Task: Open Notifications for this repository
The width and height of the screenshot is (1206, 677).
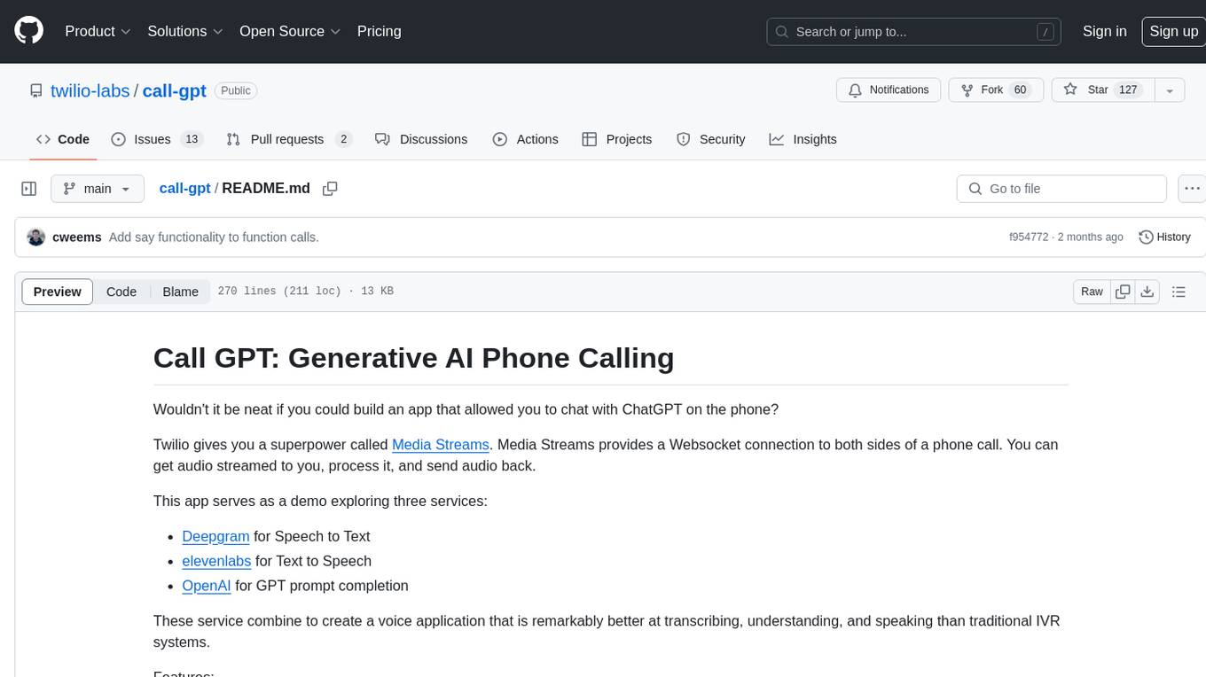Action: [889, 90]
